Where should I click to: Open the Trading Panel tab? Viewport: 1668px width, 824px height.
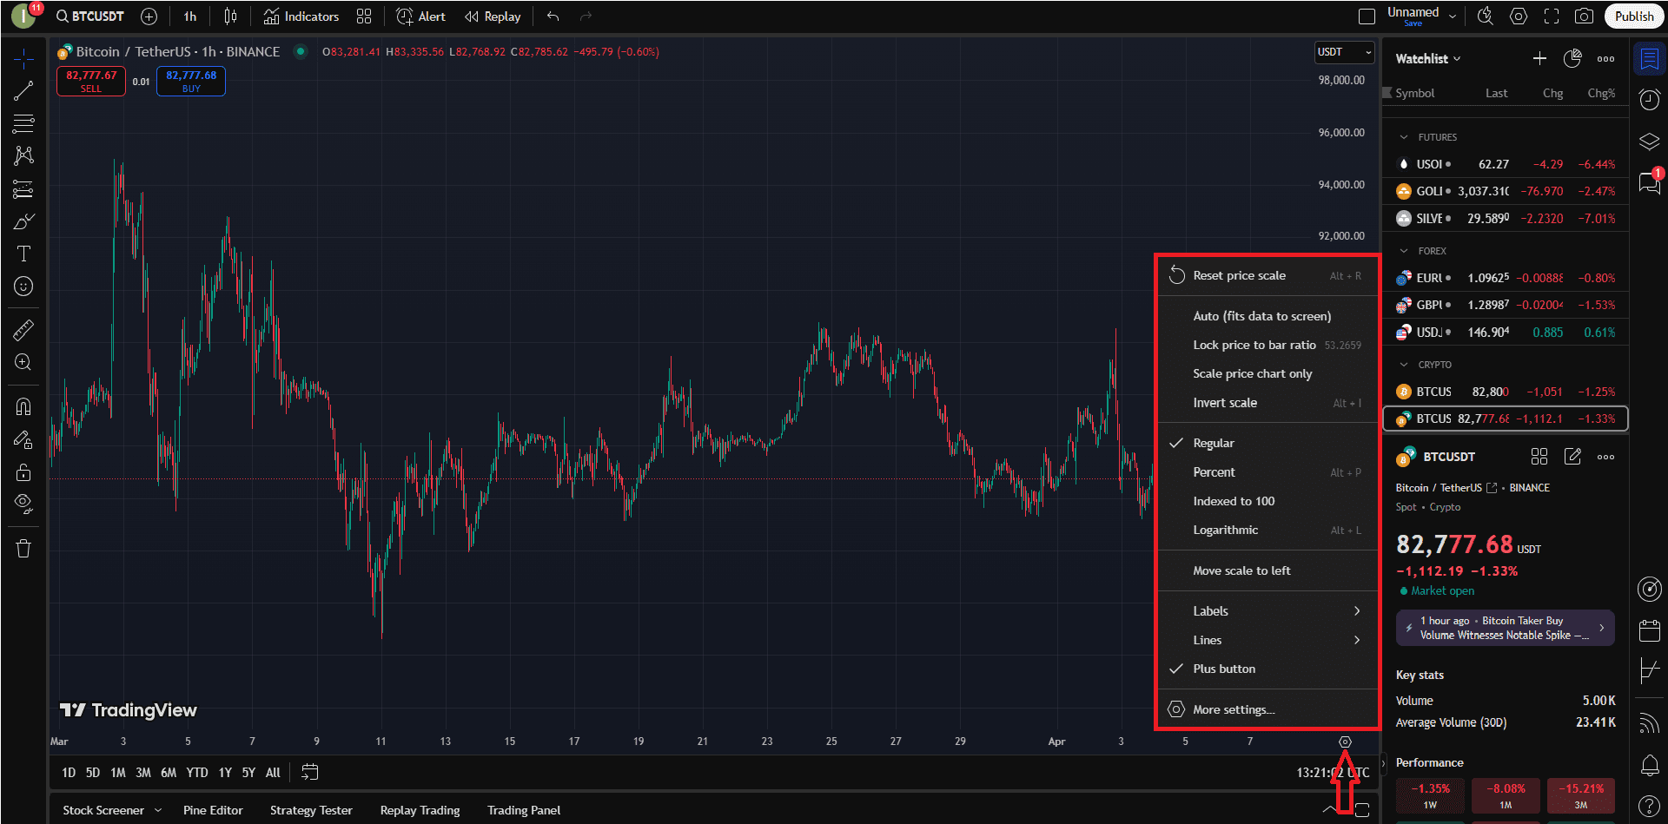[524, 810]
